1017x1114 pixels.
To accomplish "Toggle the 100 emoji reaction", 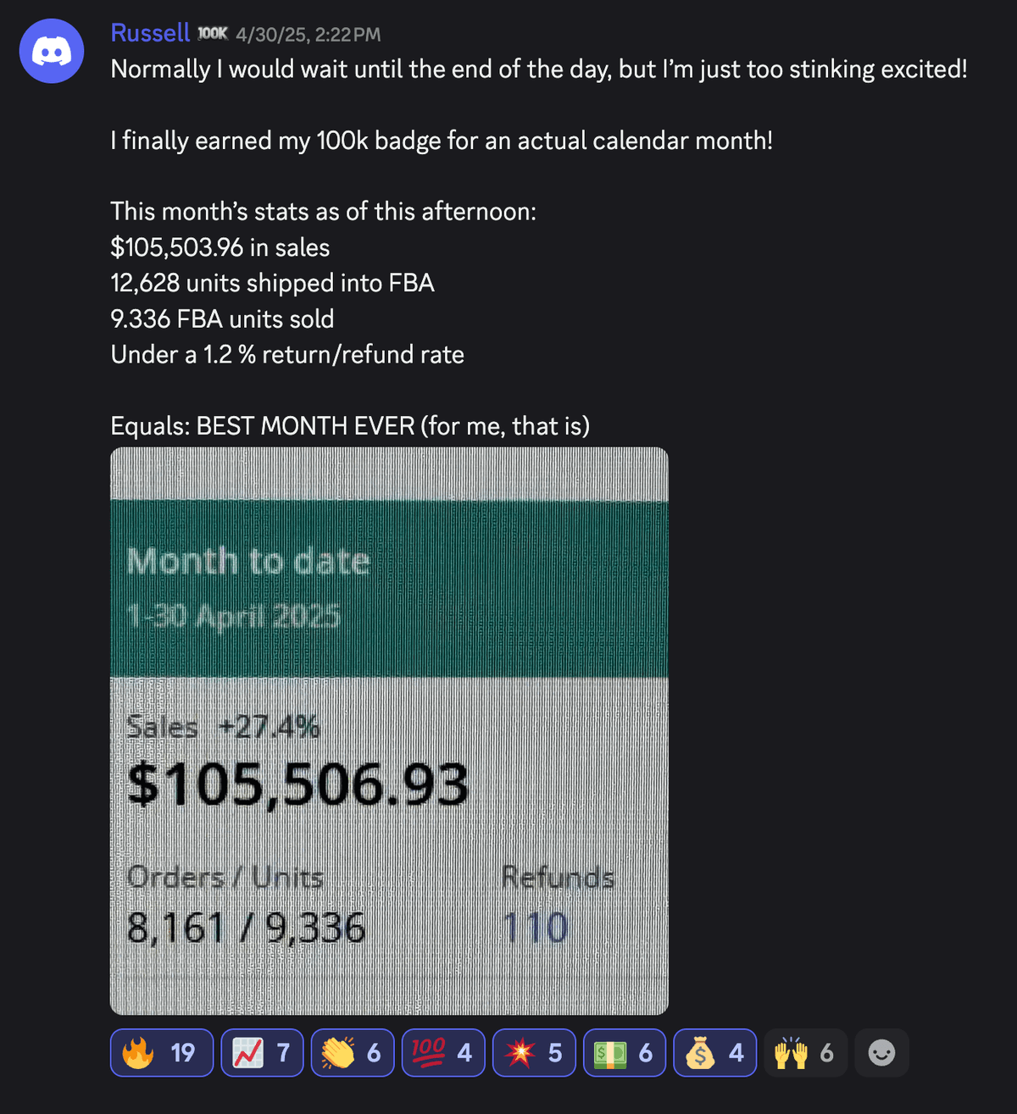I will (443, 1052).
